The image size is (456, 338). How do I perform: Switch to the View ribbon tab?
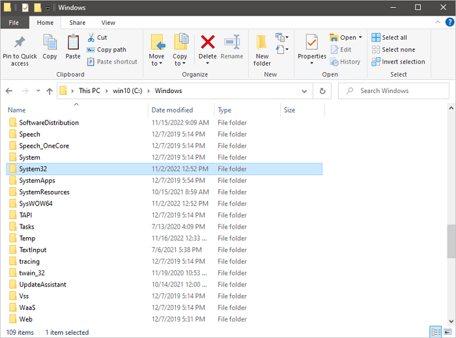click(x=108, y=23)
